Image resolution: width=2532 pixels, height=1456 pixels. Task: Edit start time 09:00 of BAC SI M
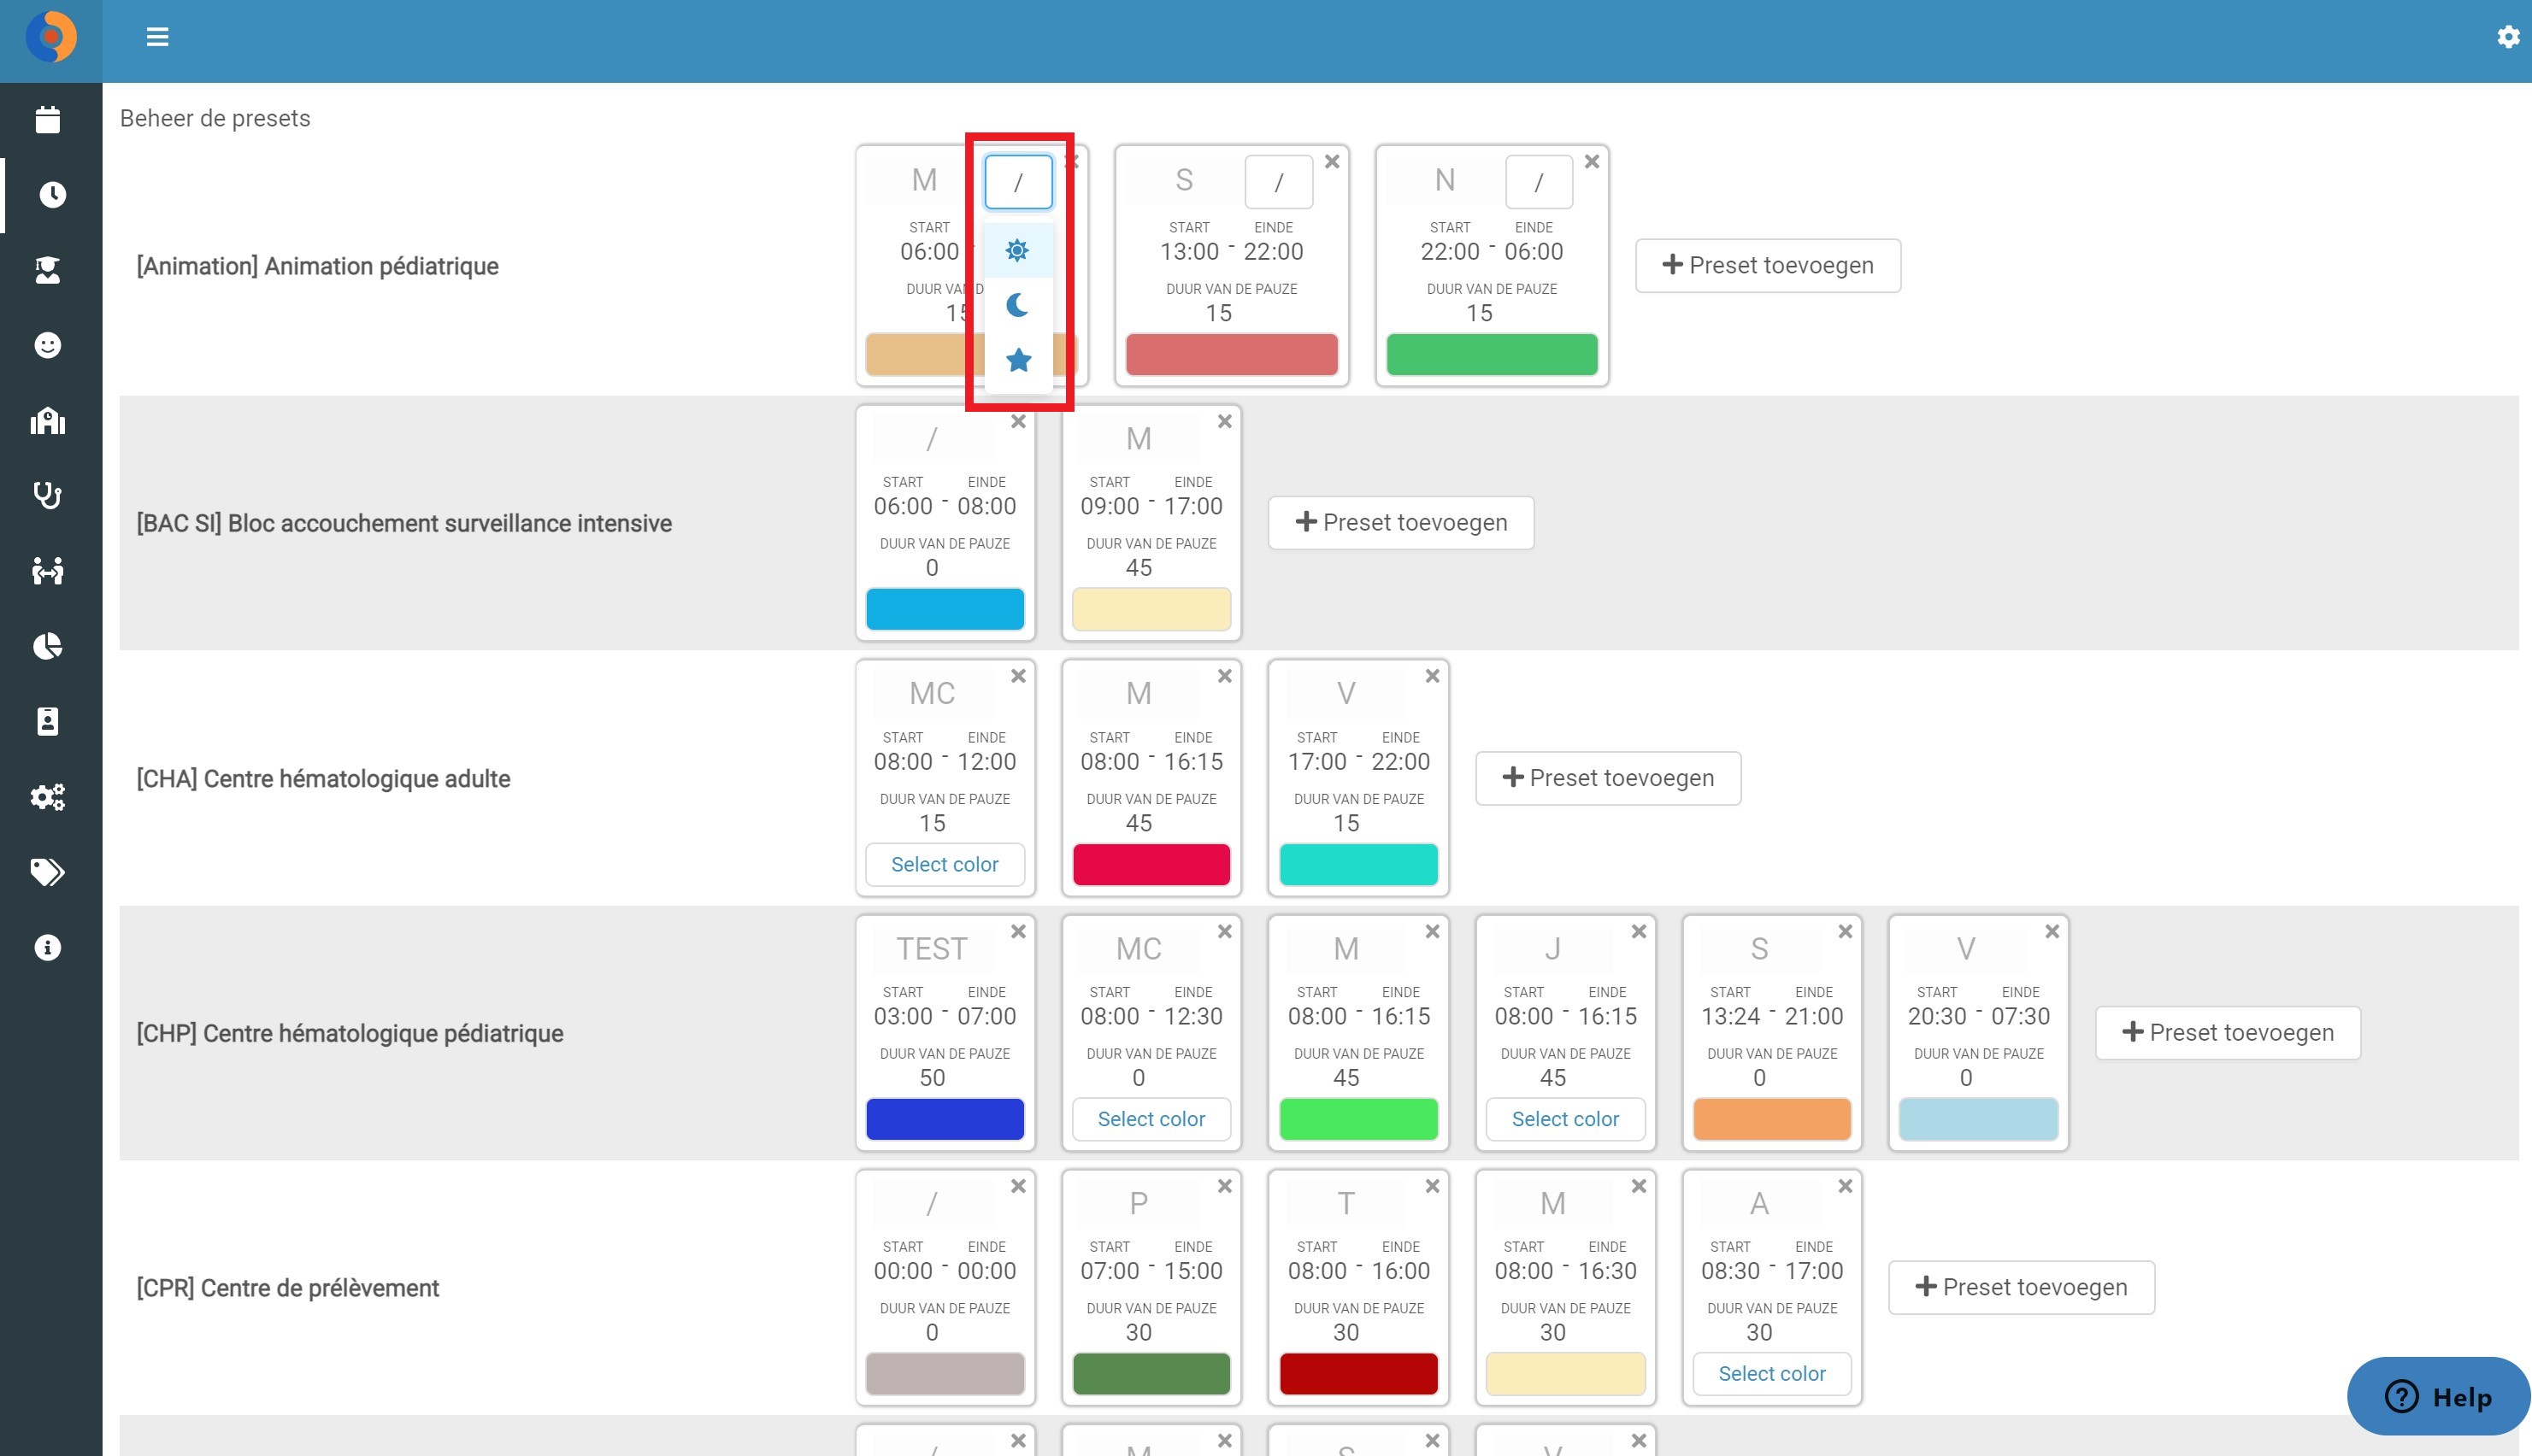coord(1110,506)
